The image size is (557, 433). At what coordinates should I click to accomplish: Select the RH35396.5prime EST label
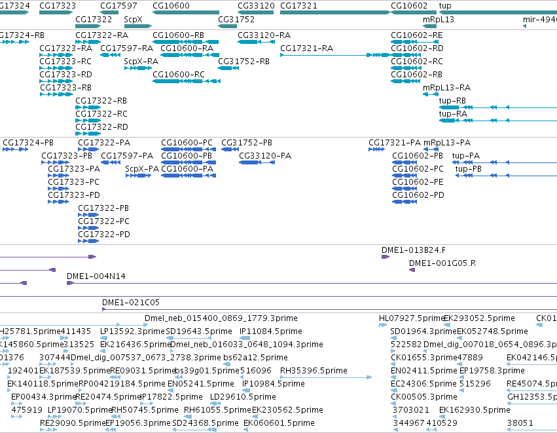pyautogui.click(x=314, y=371)
